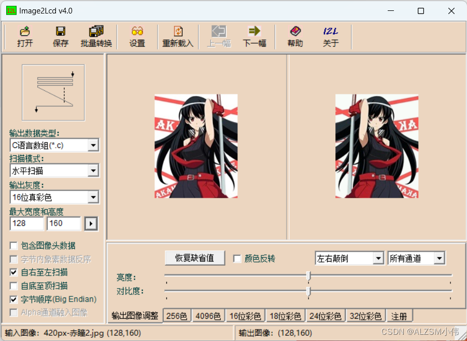Toggle 字节内象素数据反序 checkbox
Screen dimensions: 467x341
click(x=13, y=260)
